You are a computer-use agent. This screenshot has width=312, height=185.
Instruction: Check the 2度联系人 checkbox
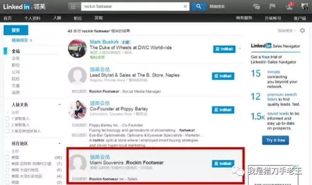(x=7, y=125)
